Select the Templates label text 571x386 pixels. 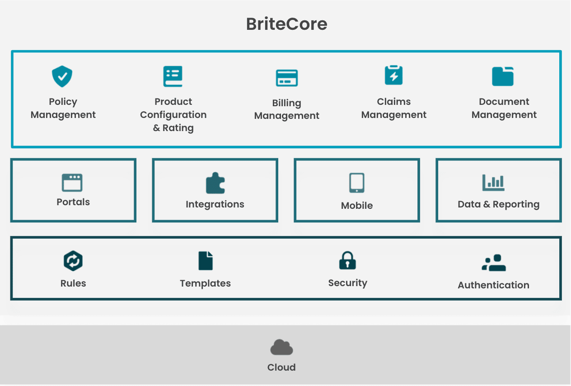(206, 283)
